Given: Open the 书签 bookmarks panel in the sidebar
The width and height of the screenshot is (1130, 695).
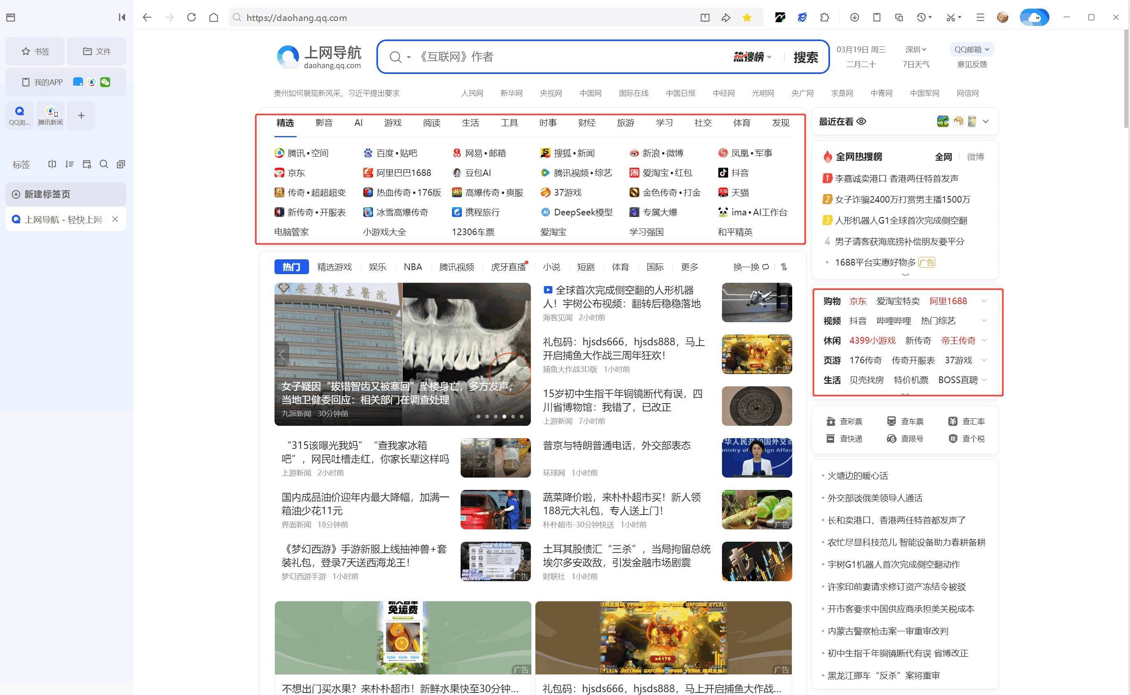Looking at the screenshot, I should (x=35, y=51).
